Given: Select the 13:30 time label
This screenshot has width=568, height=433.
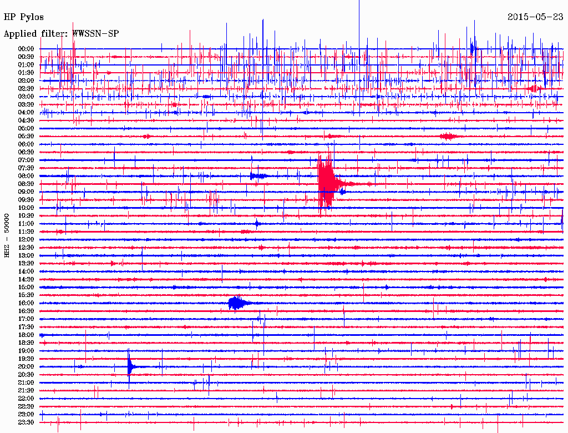Looking at the screenshot, I should click(26, 264).
